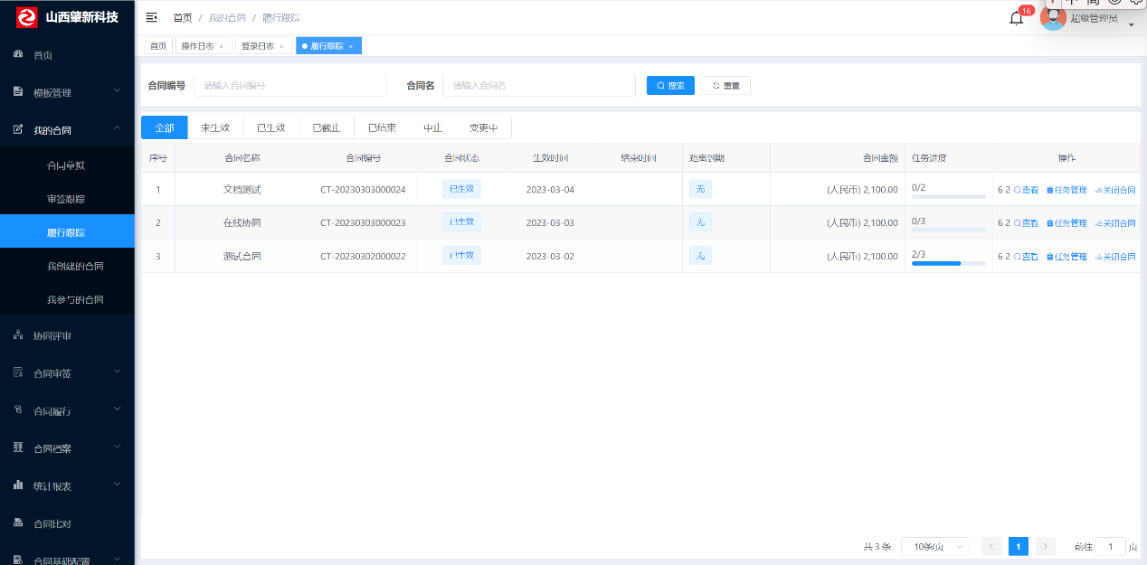1147x565 pixels.
Task: Click the blue 搜索 button
Action: 670,85
